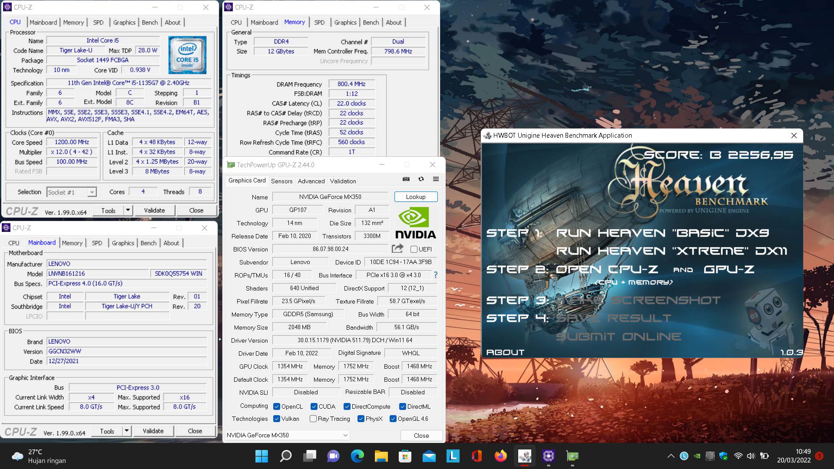Open Wi-Fi network tray icon

tap(738, 456)
